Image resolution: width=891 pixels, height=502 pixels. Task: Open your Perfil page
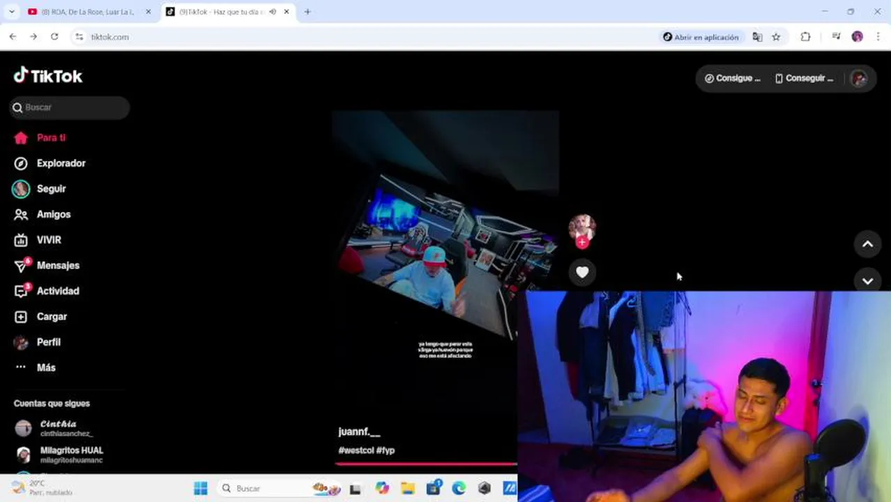(x=38, y=342)
